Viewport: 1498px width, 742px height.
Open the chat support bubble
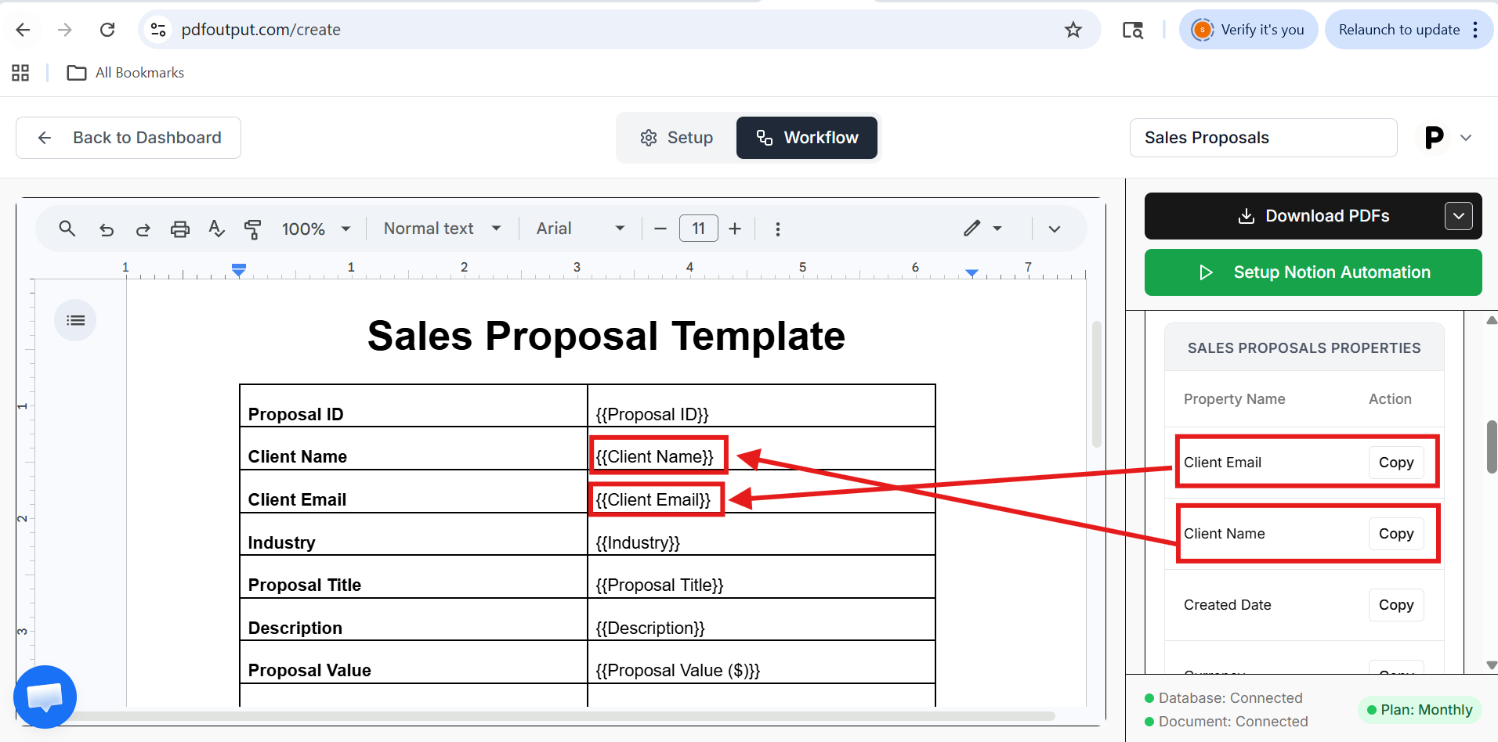[x=45, y=696]
